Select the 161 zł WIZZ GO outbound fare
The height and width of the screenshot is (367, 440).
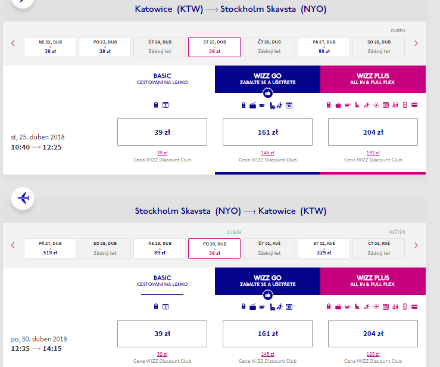[267, 132]
